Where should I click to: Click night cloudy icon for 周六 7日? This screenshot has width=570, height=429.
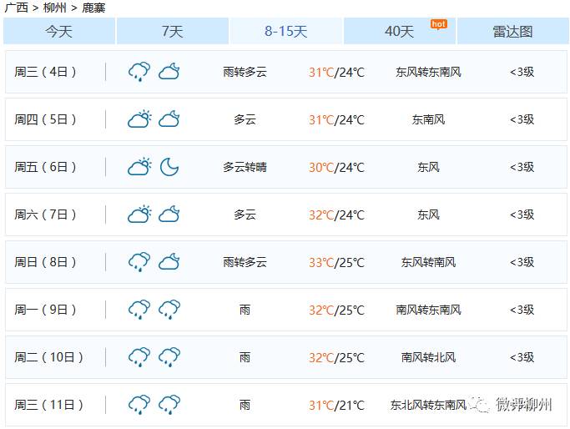[169, 214]
